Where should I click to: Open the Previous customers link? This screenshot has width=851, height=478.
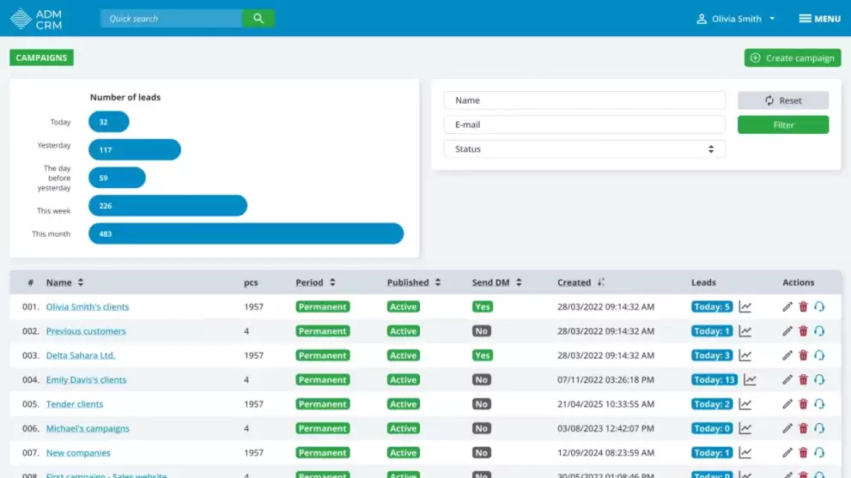(86, 331)
